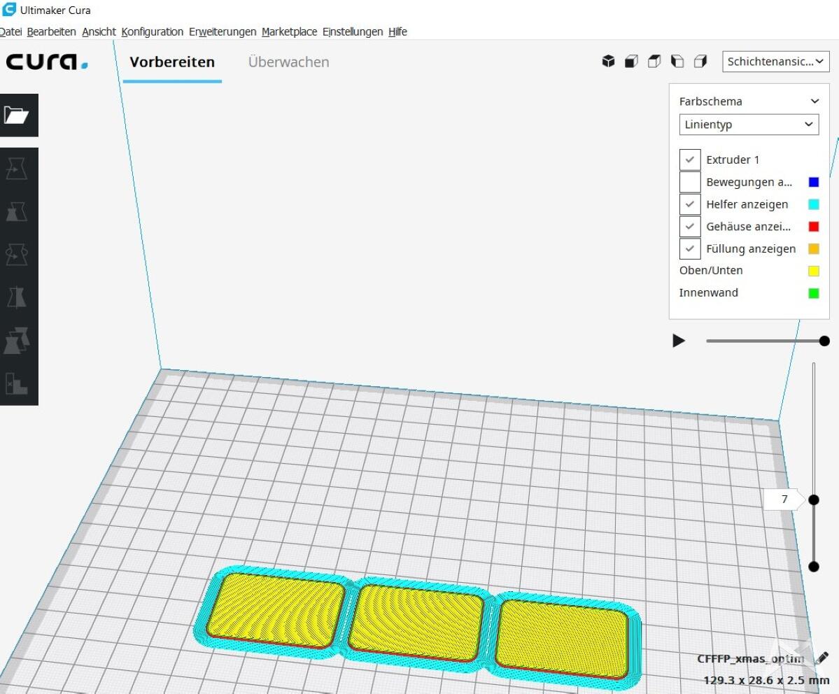Open the Marketplace menu item
Viewport: 839px width, 694px height.
pyautogui.click(x=289, y=31)
